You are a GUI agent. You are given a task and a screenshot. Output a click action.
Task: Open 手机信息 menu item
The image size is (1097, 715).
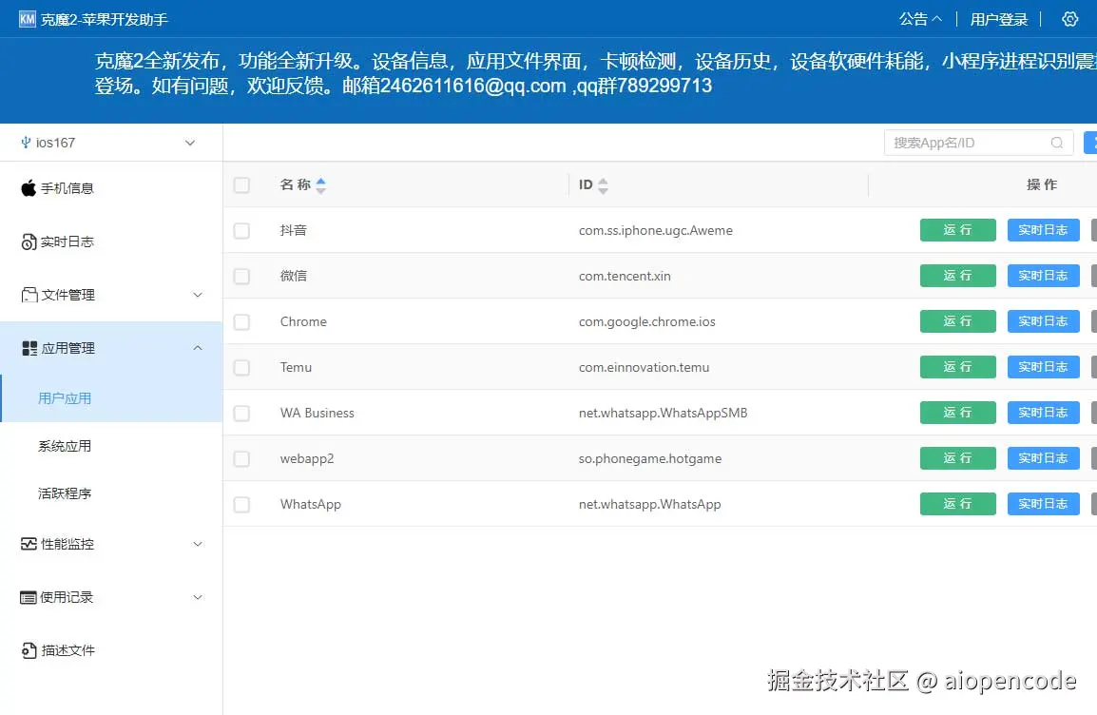pos(111,188)
